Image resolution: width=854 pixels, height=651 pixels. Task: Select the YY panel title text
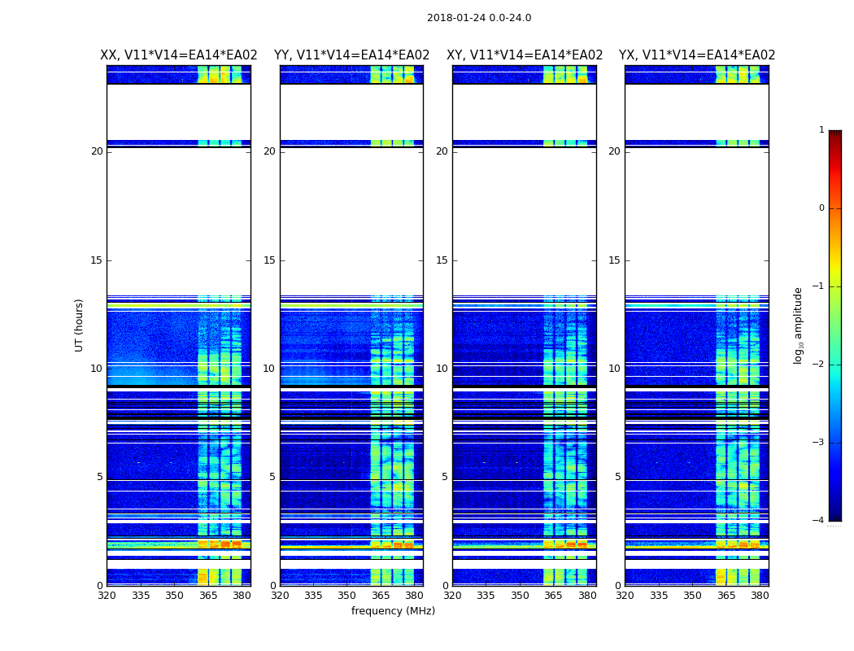click(x=351, y=55)
